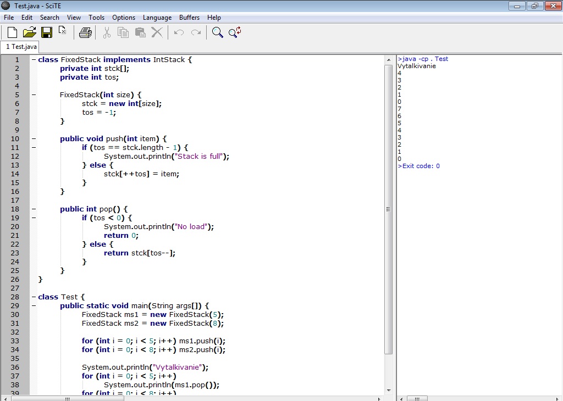Fold the Test class at line 28

34,297
